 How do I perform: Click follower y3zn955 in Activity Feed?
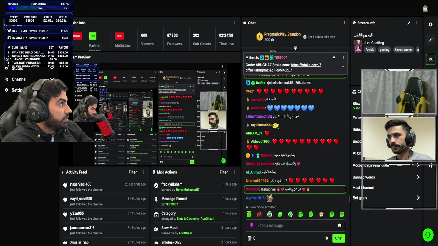[77, 214]
